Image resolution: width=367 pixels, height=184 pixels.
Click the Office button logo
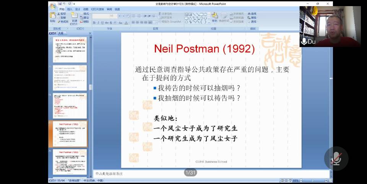pos(52,5)
